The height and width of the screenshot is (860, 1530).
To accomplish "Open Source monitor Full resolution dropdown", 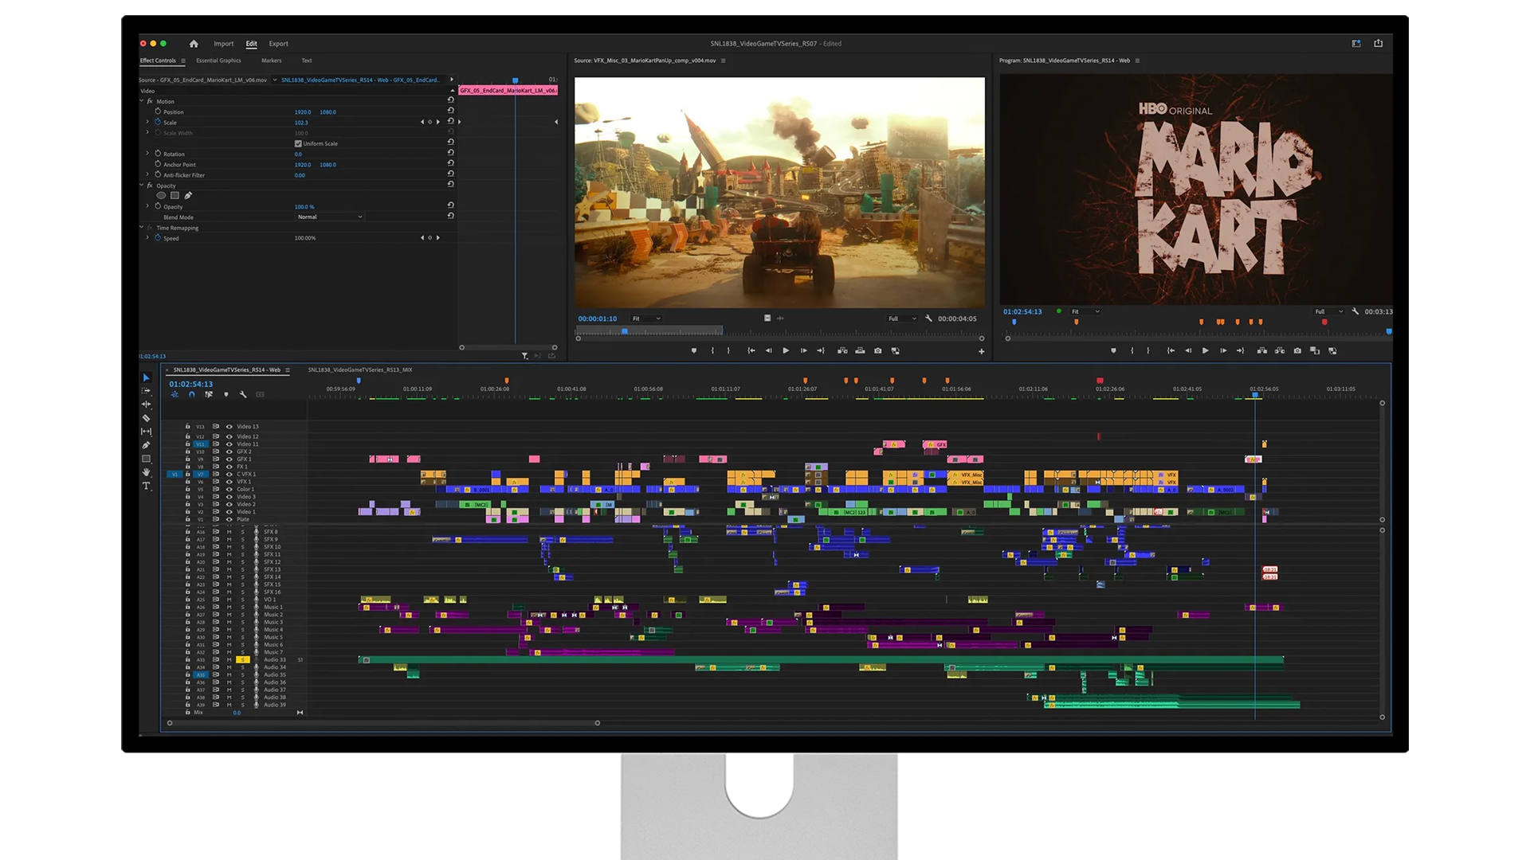I will [x=902, y=319].
